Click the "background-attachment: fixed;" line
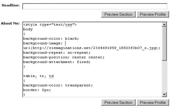The image size is (174, 108). click(x=57, y=62)
